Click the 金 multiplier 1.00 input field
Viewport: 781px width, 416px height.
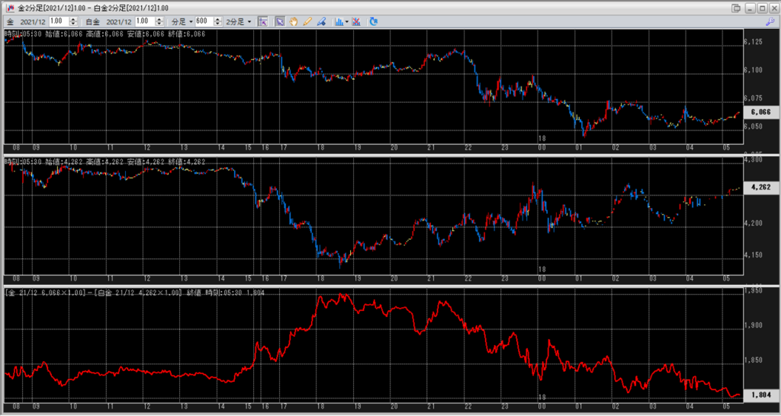pyautogui.click(x=57, y=21)
